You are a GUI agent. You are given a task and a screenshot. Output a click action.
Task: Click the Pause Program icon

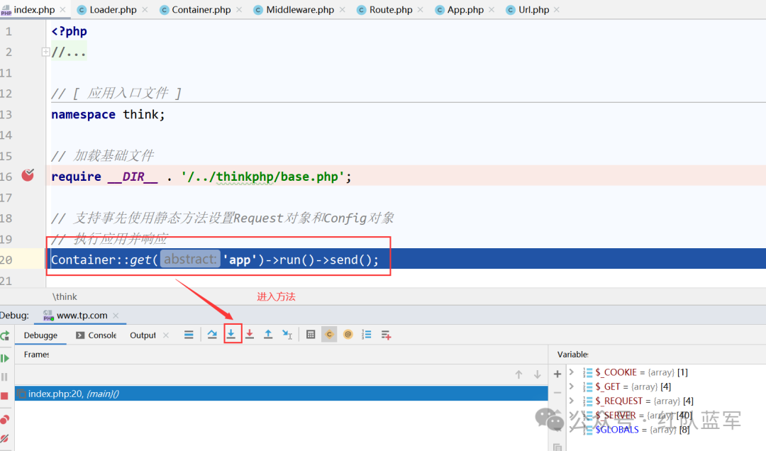tap(5, 377)
